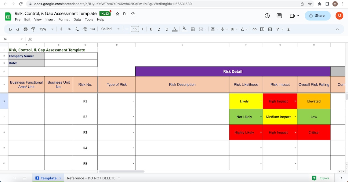Image resolution: width=348 pixels, height=182 pixels.
Task: Open the comments history panel
Action: 279,16
